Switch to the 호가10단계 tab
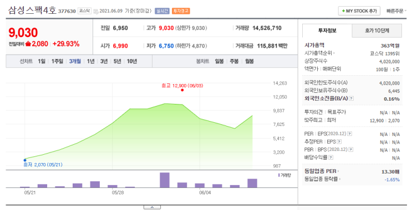 pos(377,30)
